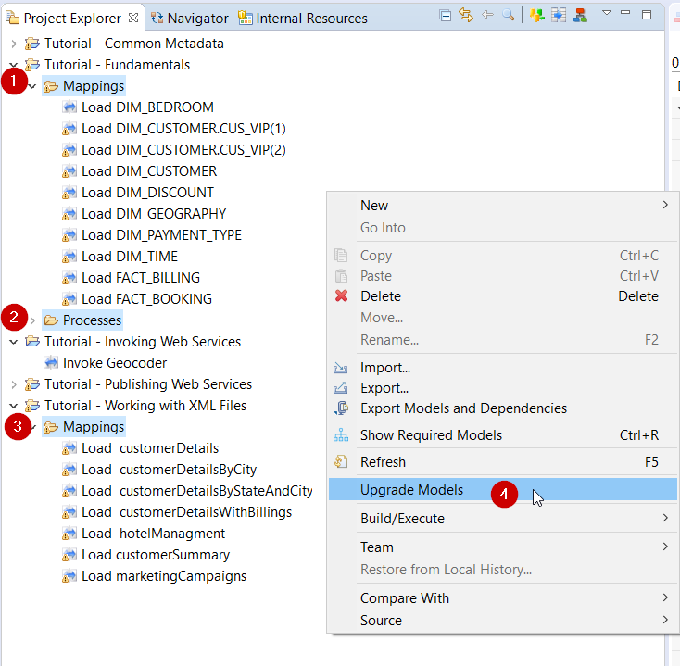Click the Load DIM_BEDROOM mapping icon
Screen dimensions: 680x666
pyautogui.click(x=69, y=107)
